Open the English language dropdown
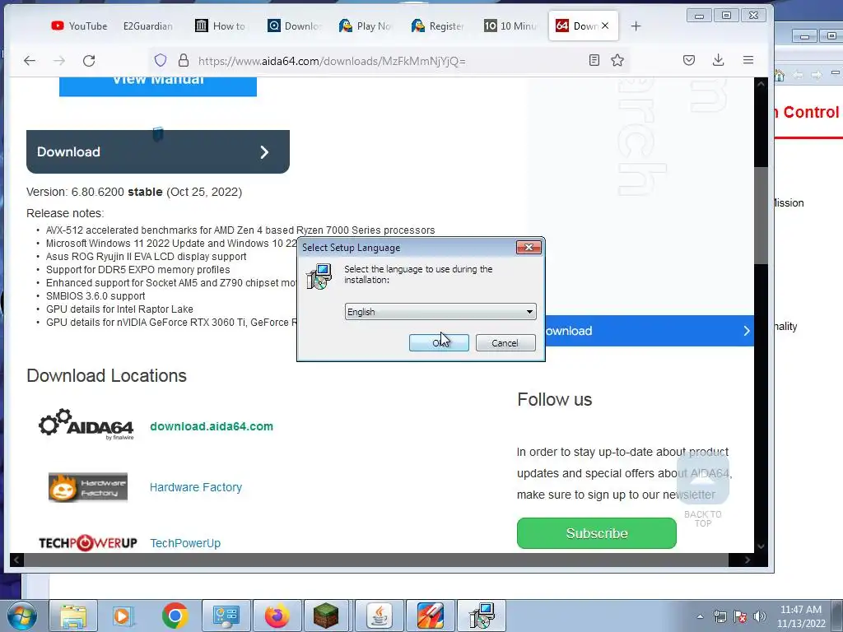 coord(440,312)
